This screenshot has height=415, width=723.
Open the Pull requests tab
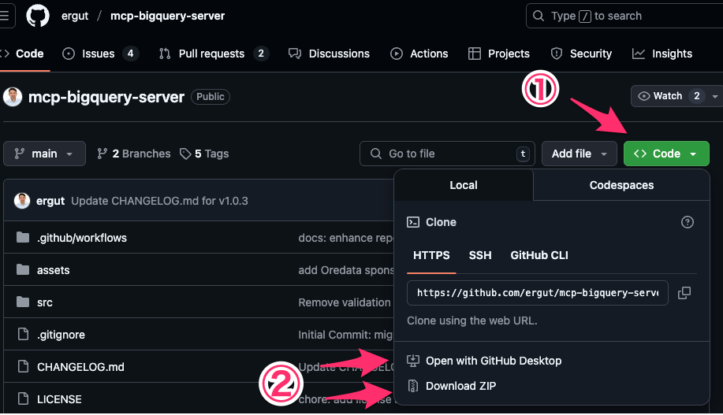tap(214, 54)
